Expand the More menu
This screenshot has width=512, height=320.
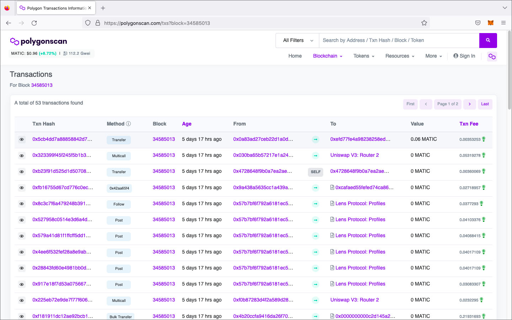[x=433, y=56]
